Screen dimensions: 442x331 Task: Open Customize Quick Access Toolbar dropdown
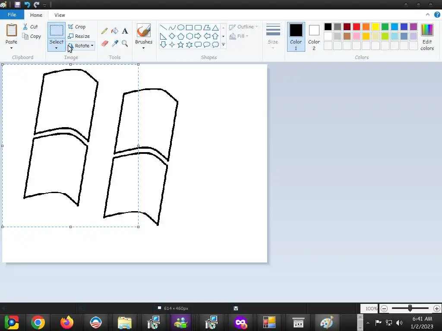(x=44, y=5)
